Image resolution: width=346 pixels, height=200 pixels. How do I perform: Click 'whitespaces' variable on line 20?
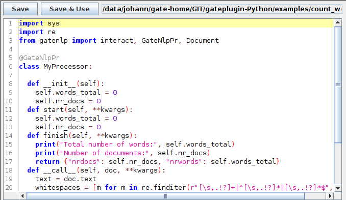(x=57, y=188)
